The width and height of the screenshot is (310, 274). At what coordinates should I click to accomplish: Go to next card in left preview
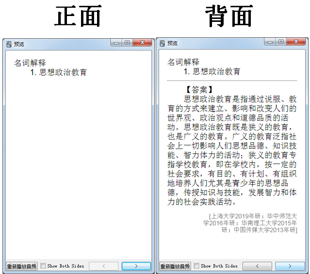[x=136, y=266]
